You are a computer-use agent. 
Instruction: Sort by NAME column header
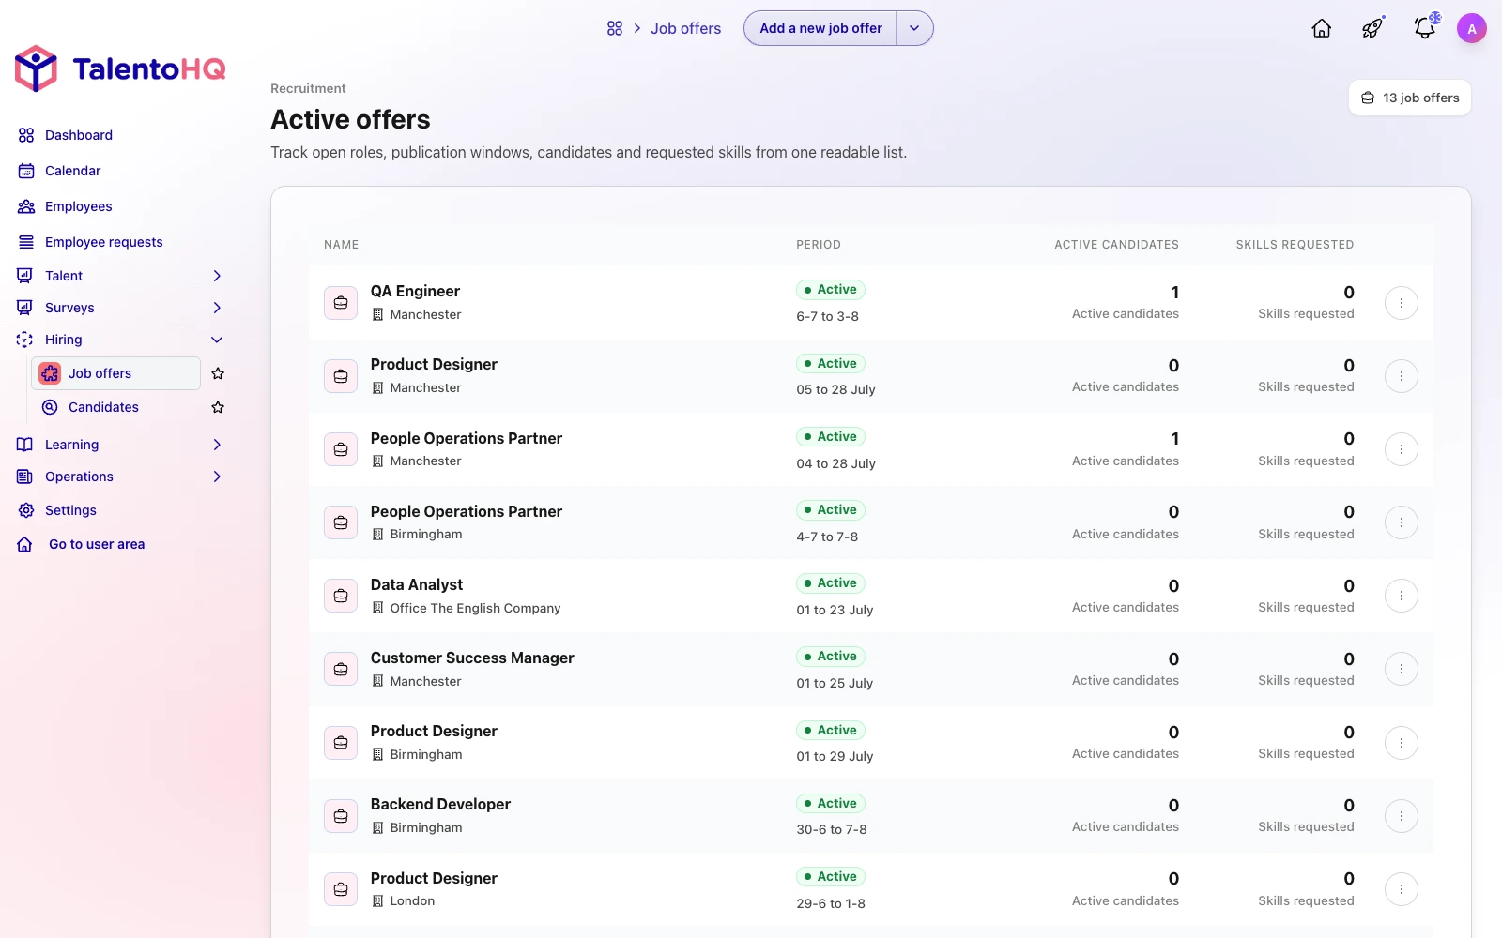point(341,245)
